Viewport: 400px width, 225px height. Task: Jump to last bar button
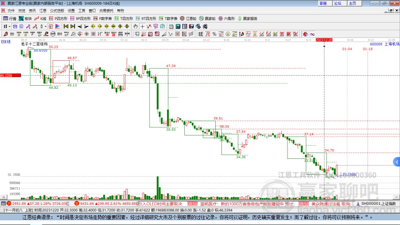click(73, 26)
